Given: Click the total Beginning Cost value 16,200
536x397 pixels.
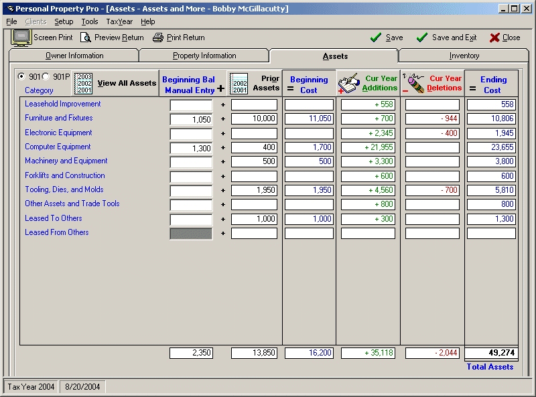Looking at the screenshot, I should point(309,353).
